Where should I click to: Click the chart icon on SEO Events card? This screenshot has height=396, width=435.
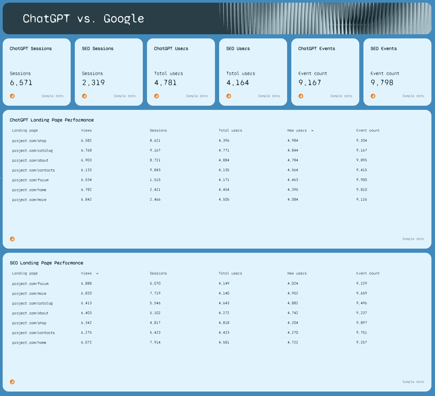[x=373, y=96]
